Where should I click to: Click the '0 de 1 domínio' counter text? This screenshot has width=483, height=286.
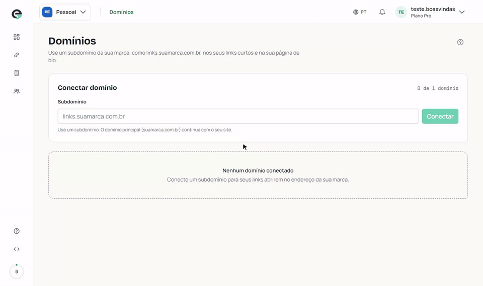438,88
